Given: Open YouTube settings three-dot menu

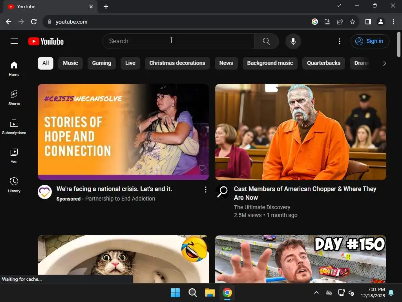Looking at the screenshot, I should [340, 41].
